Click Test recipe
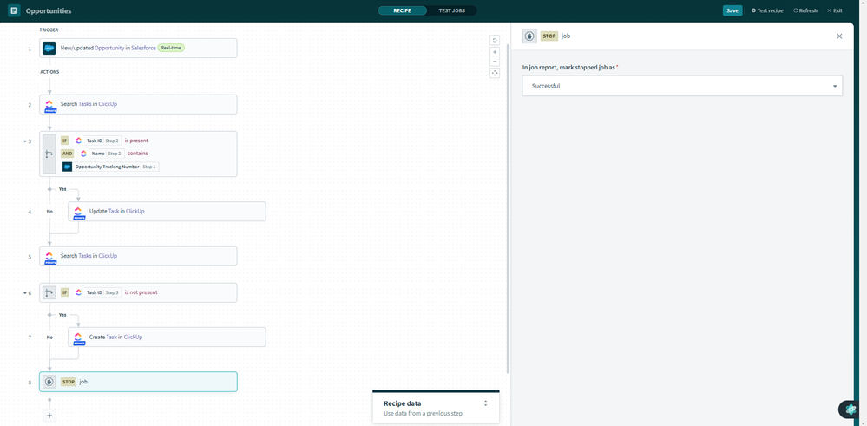Screen dimensions: 867x426 coord(767,10)
